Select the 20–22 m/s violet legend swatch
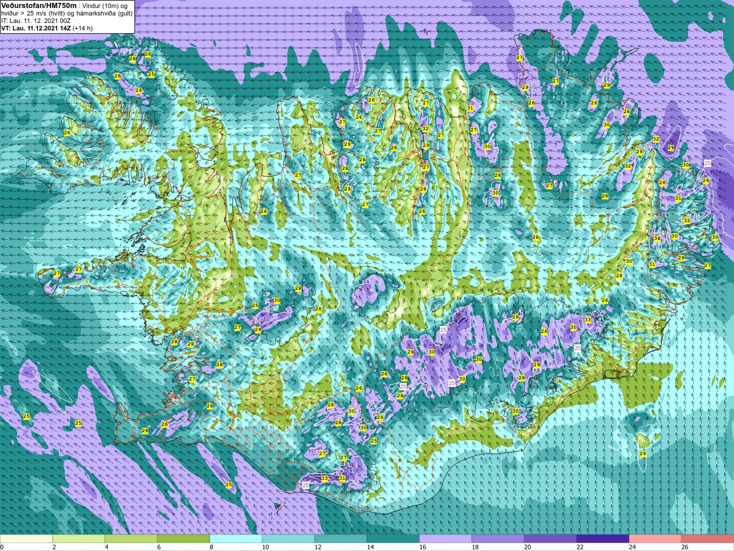This screenshot has height=551, width=734. [x=550, y=539]
